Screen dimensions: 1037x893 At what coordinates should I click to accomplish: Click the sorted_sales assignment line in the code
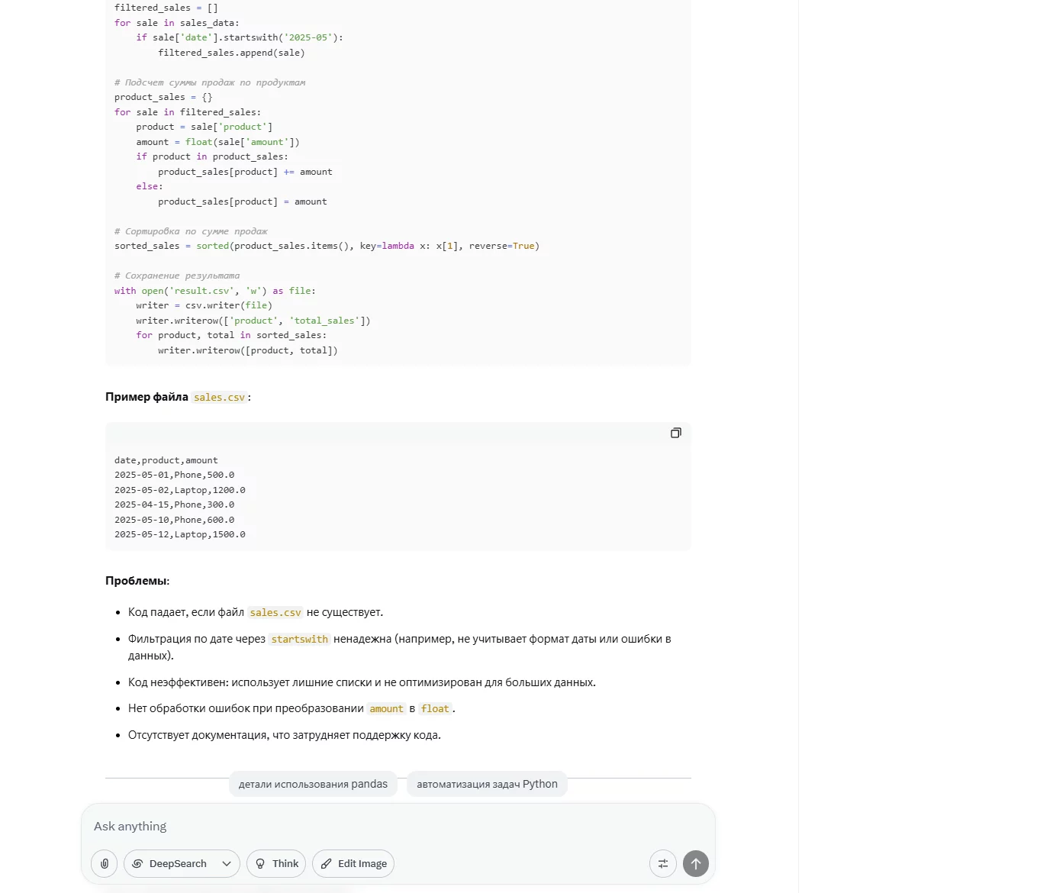[327, 247]
